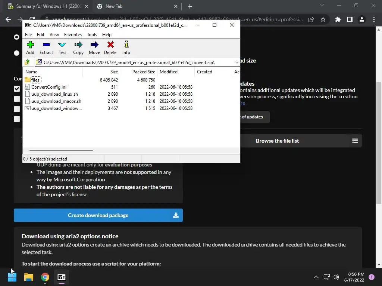Click Create download package button
The image size is (382, 286).
[x=98, y=215]
